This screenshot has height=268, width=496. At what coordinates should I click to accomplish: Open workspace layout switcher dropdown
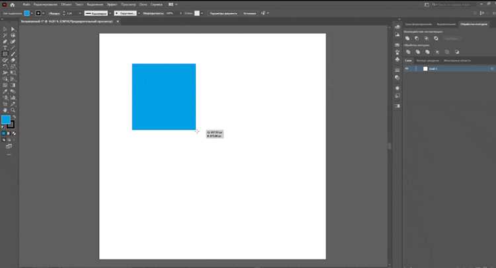(173, 5)
